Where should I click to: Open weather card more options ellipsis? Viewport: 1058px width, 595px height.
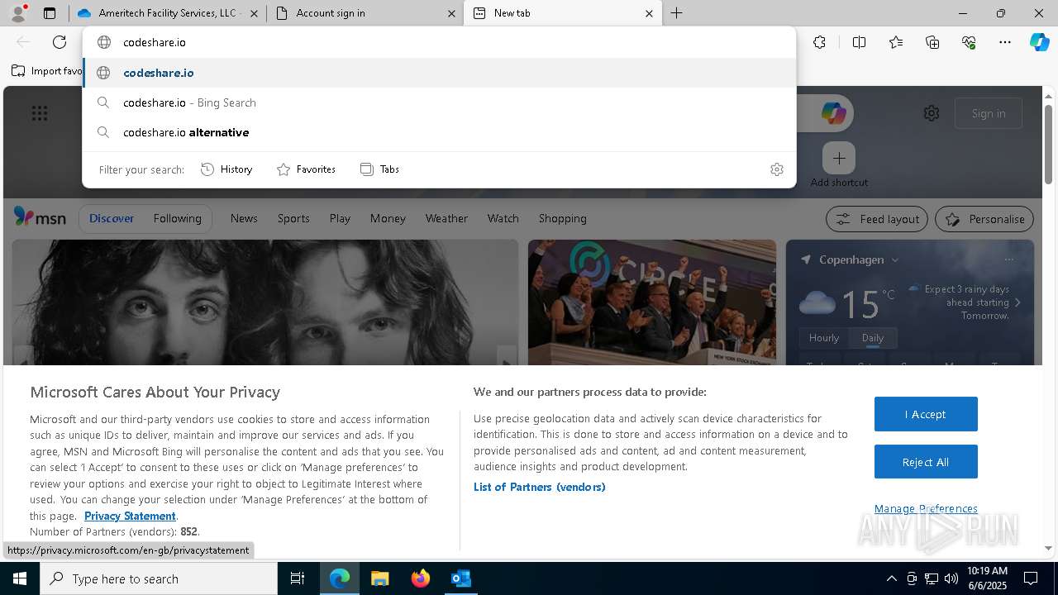tap(1008, 259)
